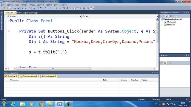Select the Alphabetical sort icon in Properties panel
This screenshot has height=107, width=191.
165,63
